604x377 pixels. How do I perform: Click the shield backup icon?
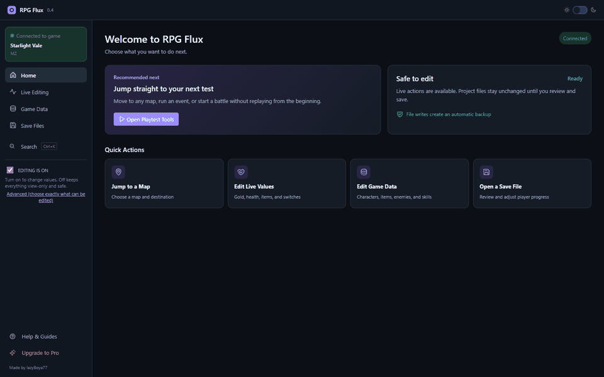(400, 114)
